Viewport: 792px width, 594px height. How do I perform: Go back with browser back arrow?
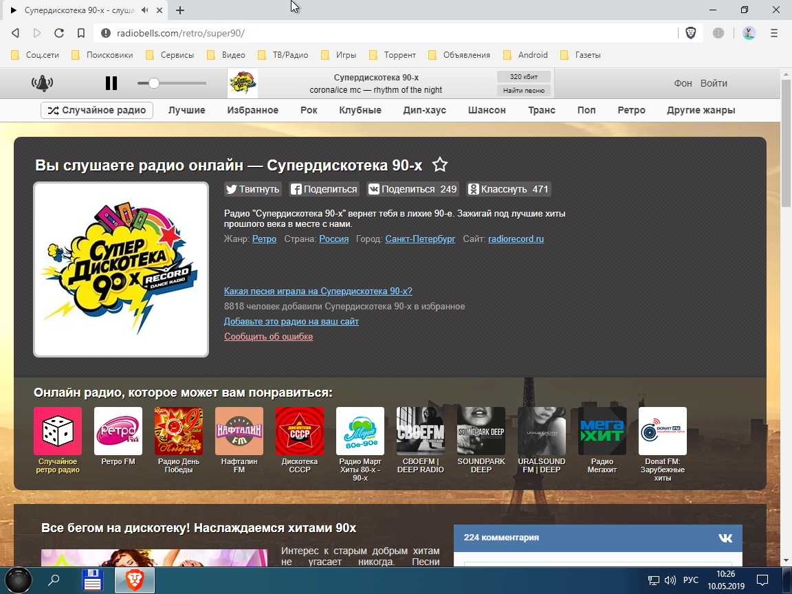[15, 33]
